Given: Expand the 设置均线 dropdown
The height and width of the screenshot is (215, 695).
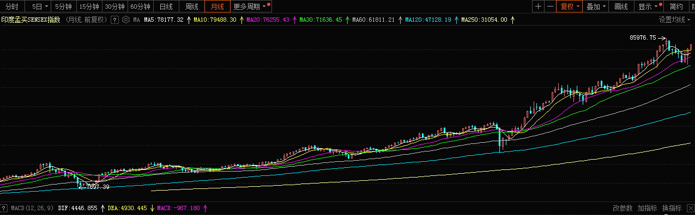Looking at the screenshot, I should click(x=674, y=20).
